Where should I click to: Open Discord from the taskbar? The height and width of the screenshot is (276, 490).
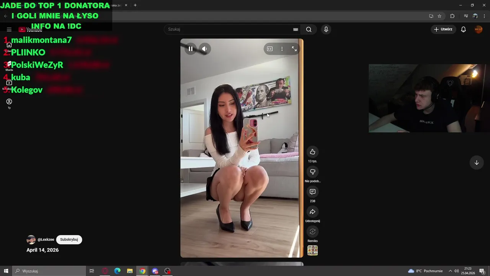[x=155, y=271]
